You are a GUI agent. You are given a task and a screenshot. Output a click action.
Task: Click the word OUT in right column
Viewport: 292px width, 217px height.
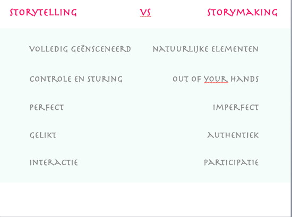(x=181, y=79)
